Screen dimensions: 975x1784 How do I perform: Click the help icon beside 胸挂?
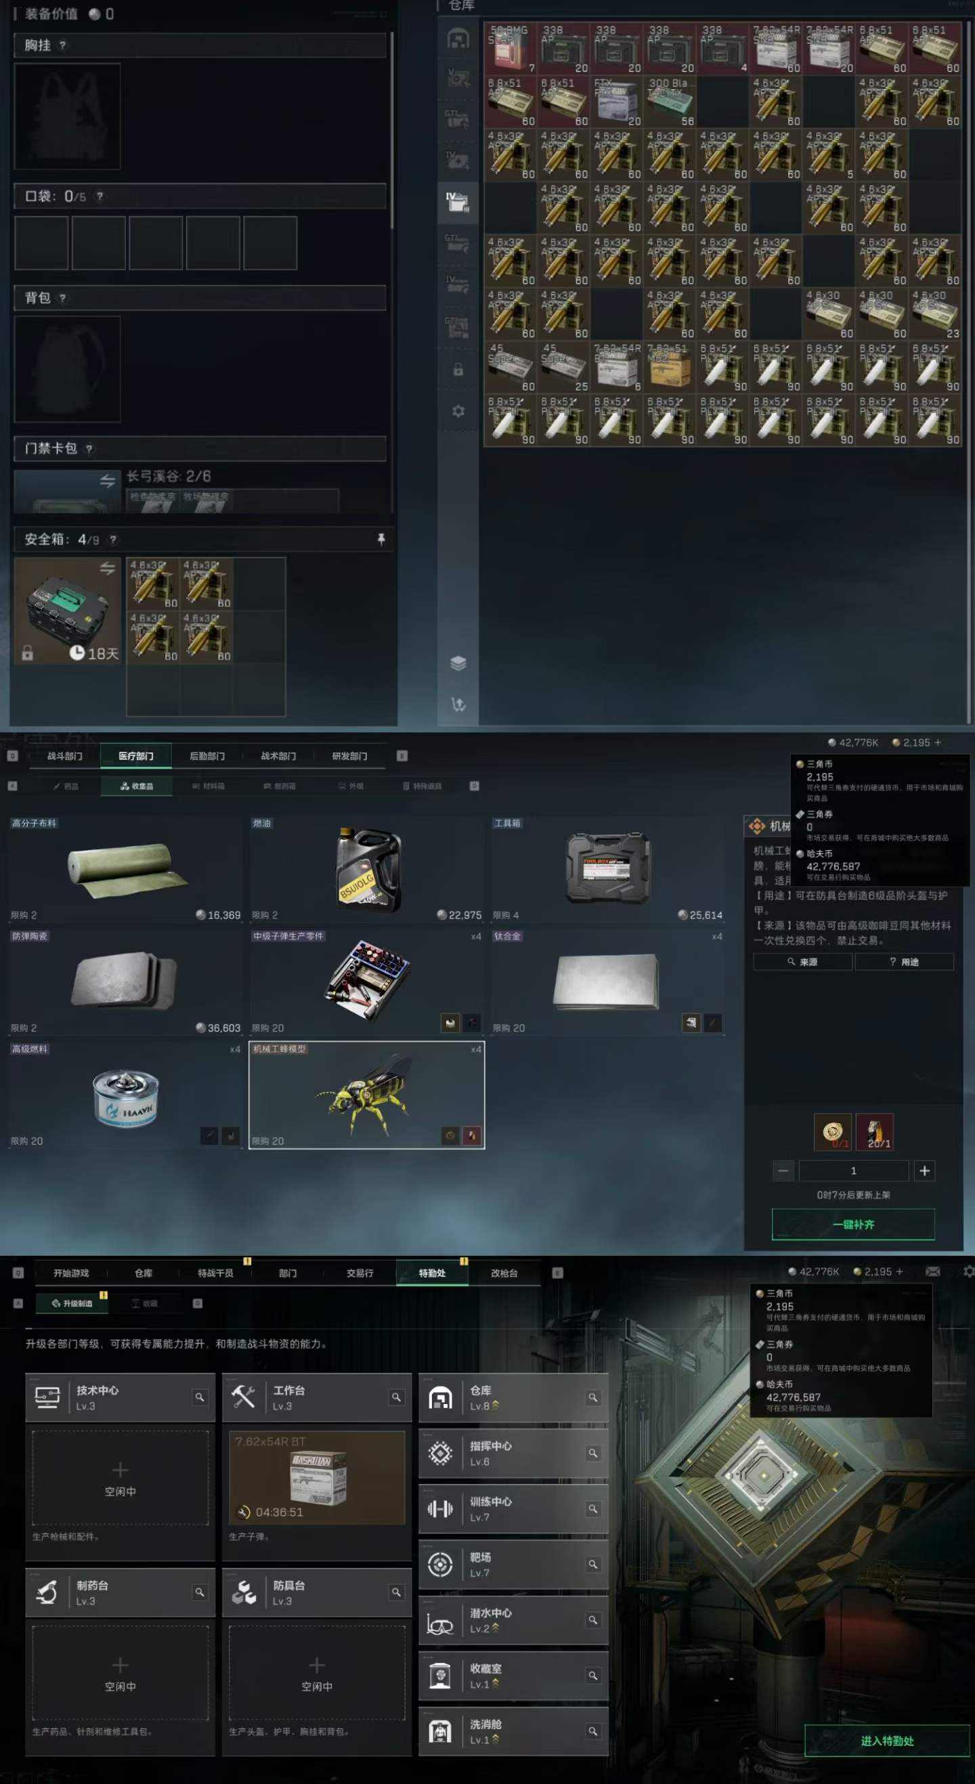click(x=62, y=45)
